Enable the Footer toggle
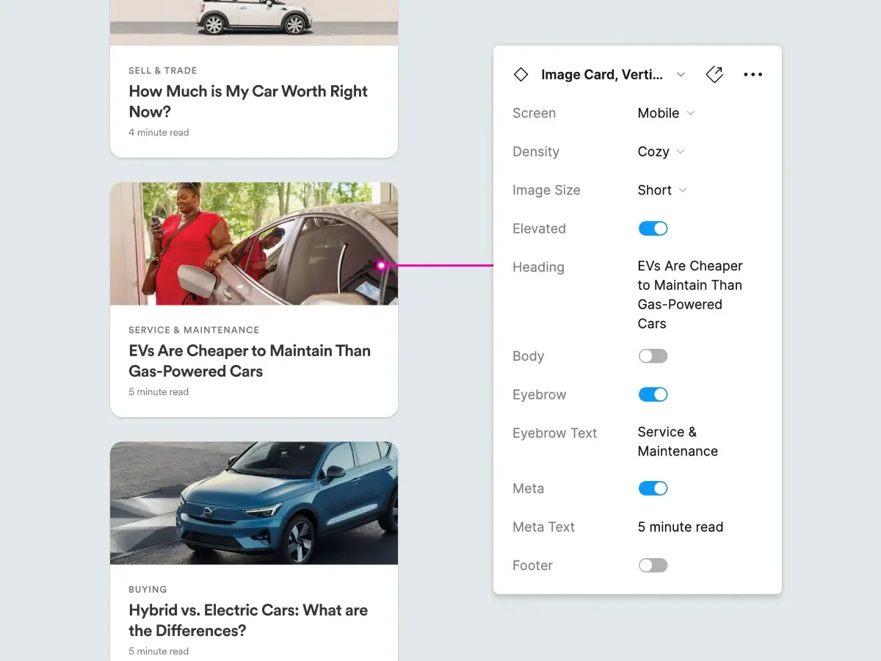The image size is (881, 661). 653,565
